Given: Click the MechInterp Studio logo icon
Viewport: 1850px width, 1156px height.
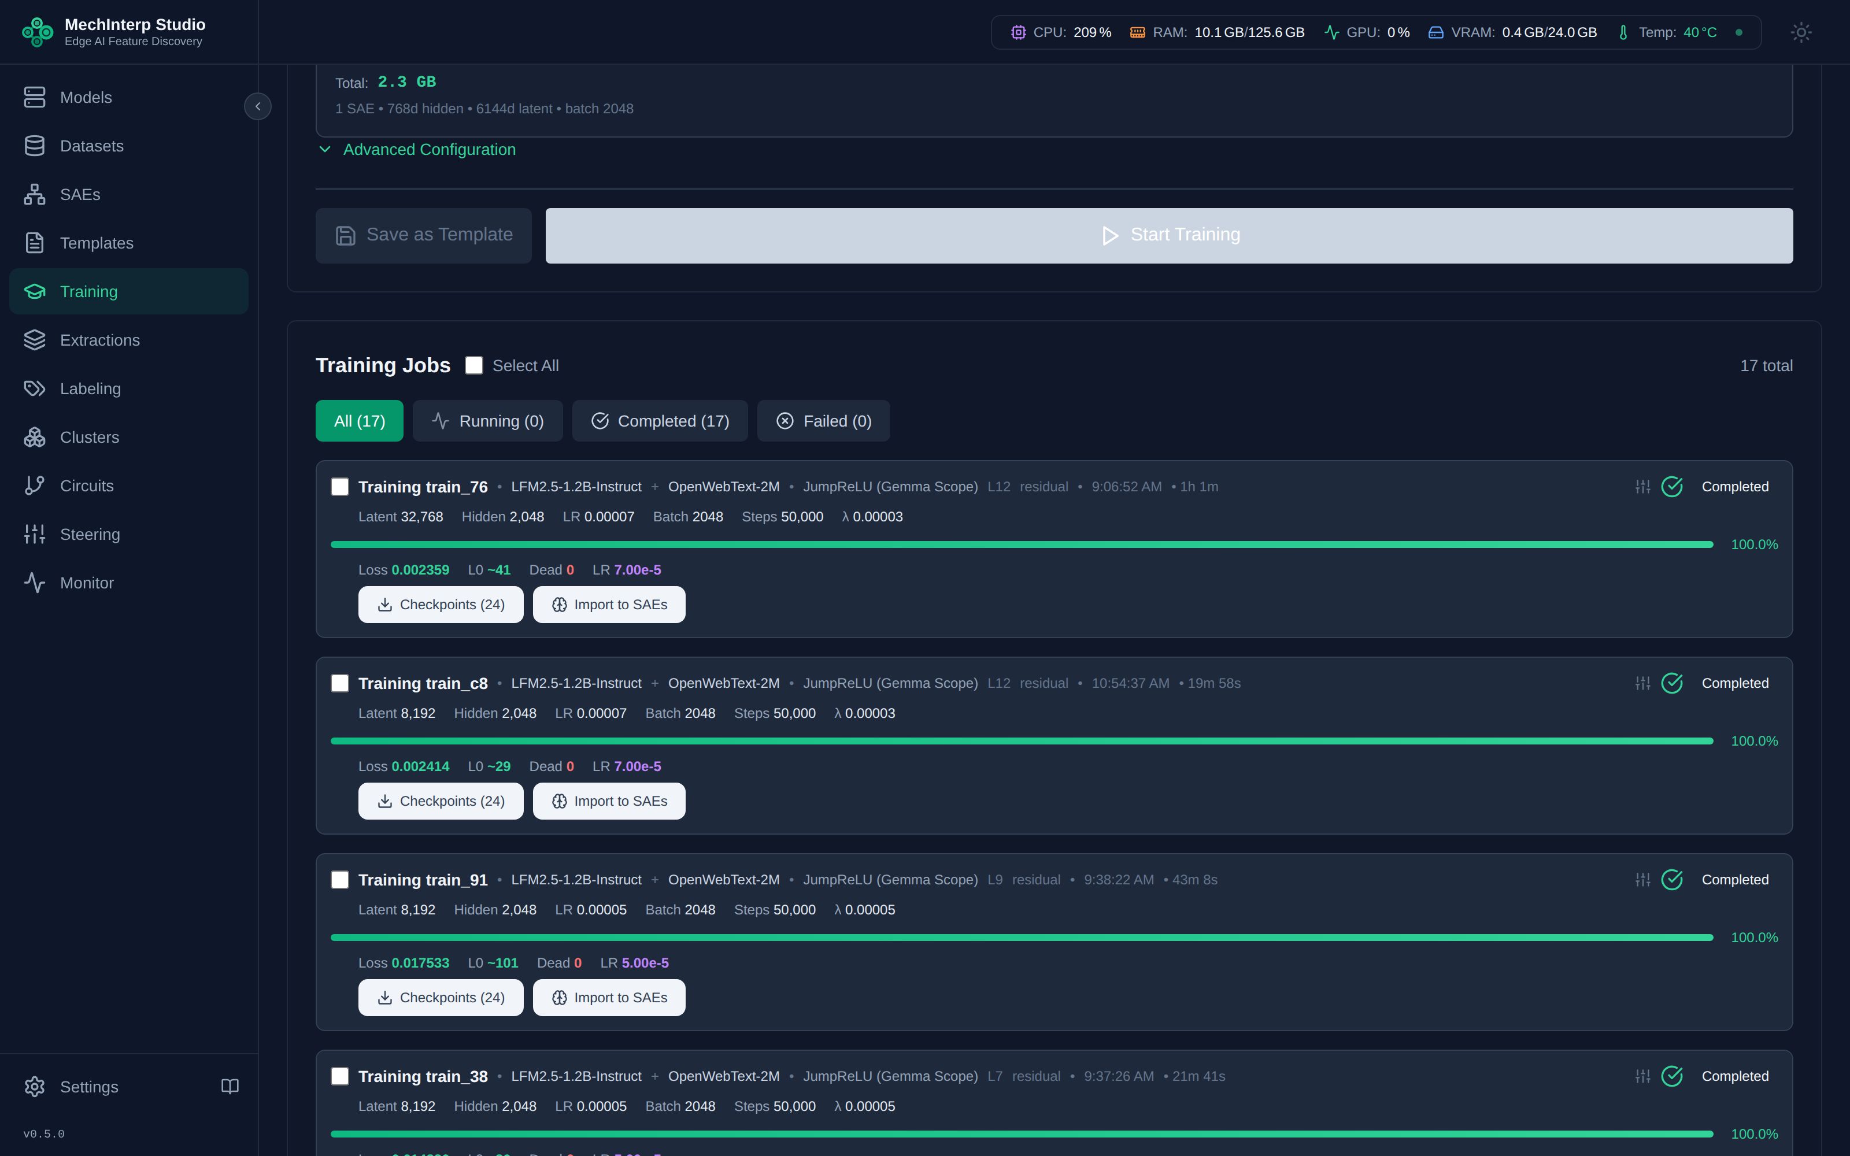Looking at the screenshot, I should coord(36,32).
